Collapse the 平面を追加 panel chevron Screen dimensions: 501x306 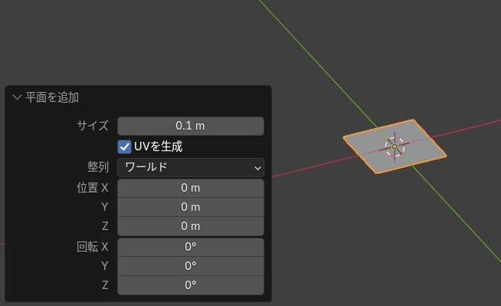[x=17, y=97]
